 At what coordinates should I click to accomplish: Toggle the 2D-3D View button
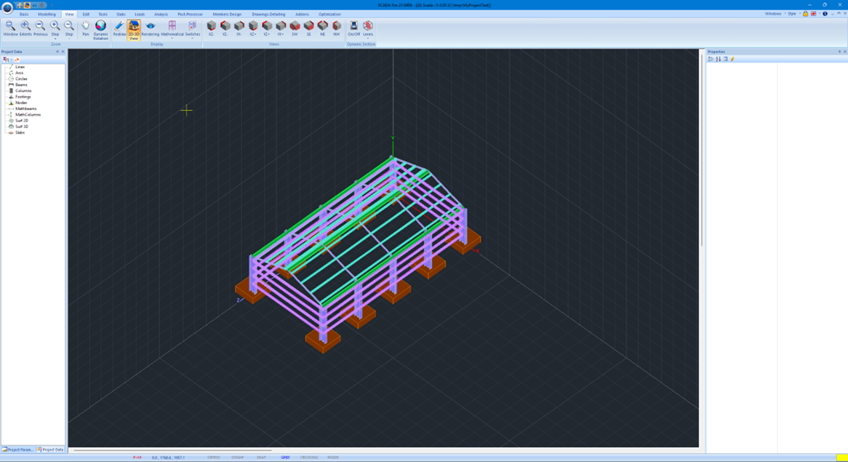(x=134, y=29)
